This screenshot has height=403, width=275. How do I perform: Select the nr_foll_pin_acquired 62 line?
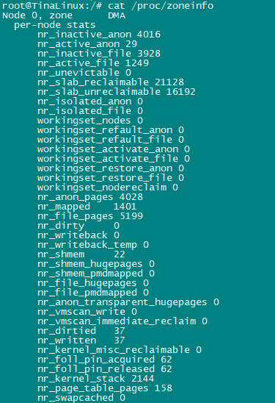pos(105,360)
